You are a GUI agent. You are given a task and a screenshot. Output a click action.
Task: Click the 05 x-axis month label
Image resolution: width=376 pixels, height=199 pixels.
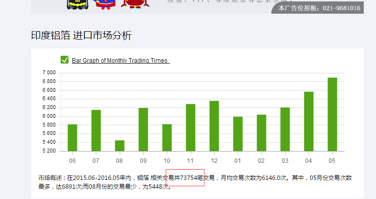point(332,161)
